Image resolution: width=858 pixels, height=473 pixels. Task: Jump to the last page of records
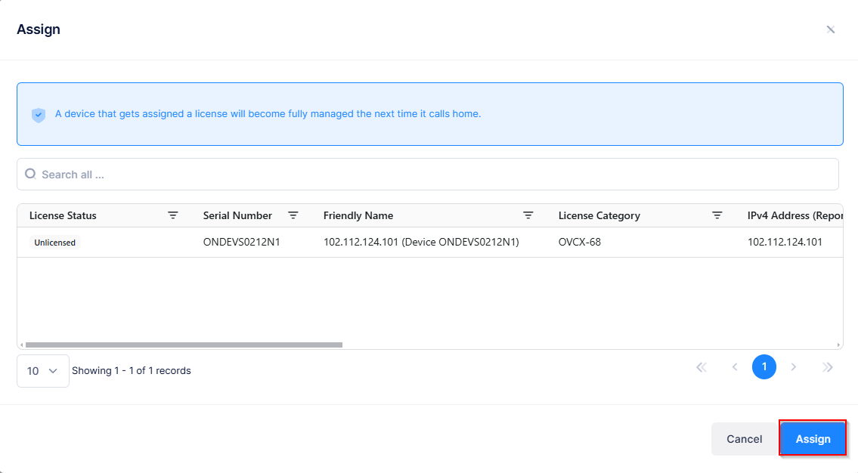click(x=827, y=367)
